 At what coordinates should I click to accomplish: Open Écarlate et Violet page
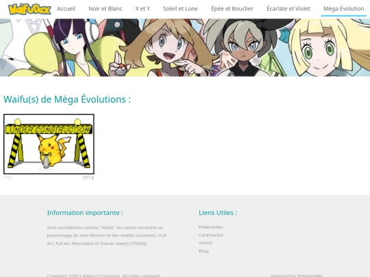(x=288, y=9)
